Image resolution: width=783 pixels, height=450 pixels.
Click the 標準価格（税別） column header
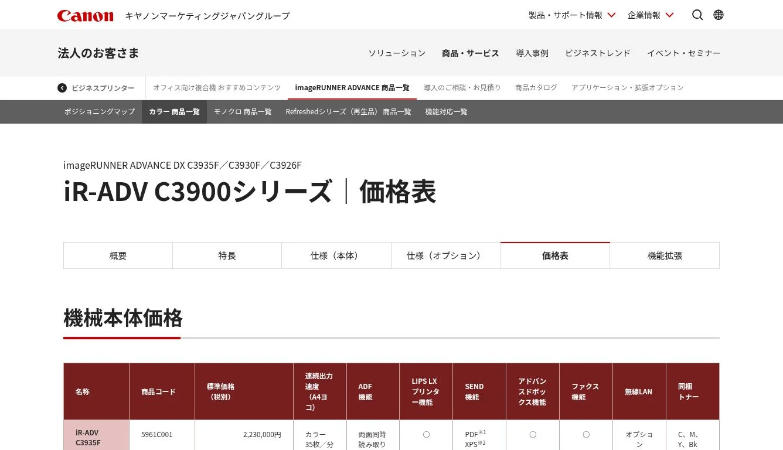point(244,391)
